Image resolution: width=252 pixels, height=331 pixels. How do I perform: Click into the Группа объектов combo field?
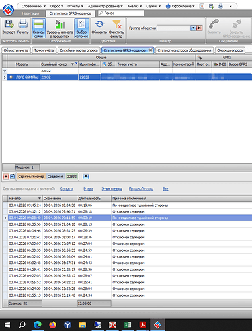tap(174, 28)
